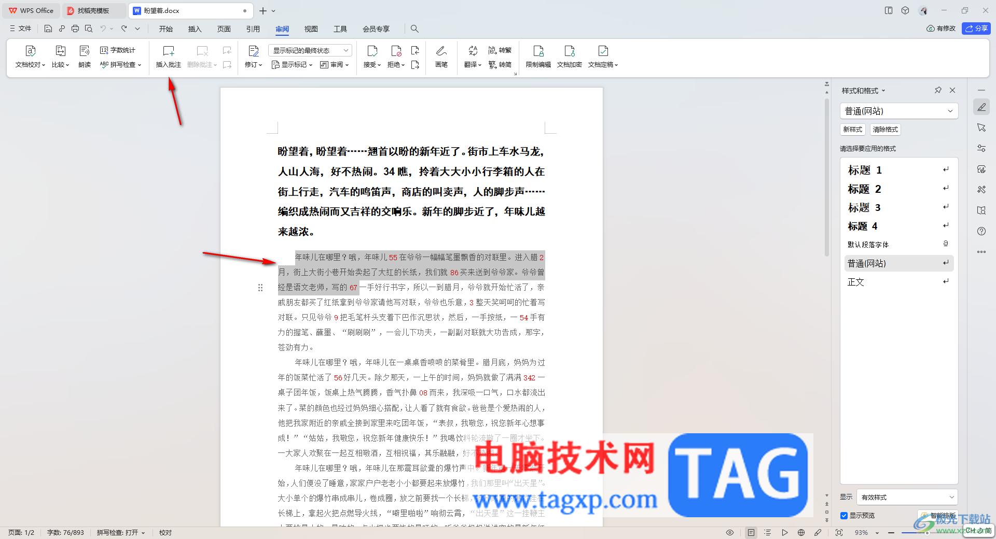Click the 分享 share button
This screenshot has height=539, width=996.
[976, 29]
